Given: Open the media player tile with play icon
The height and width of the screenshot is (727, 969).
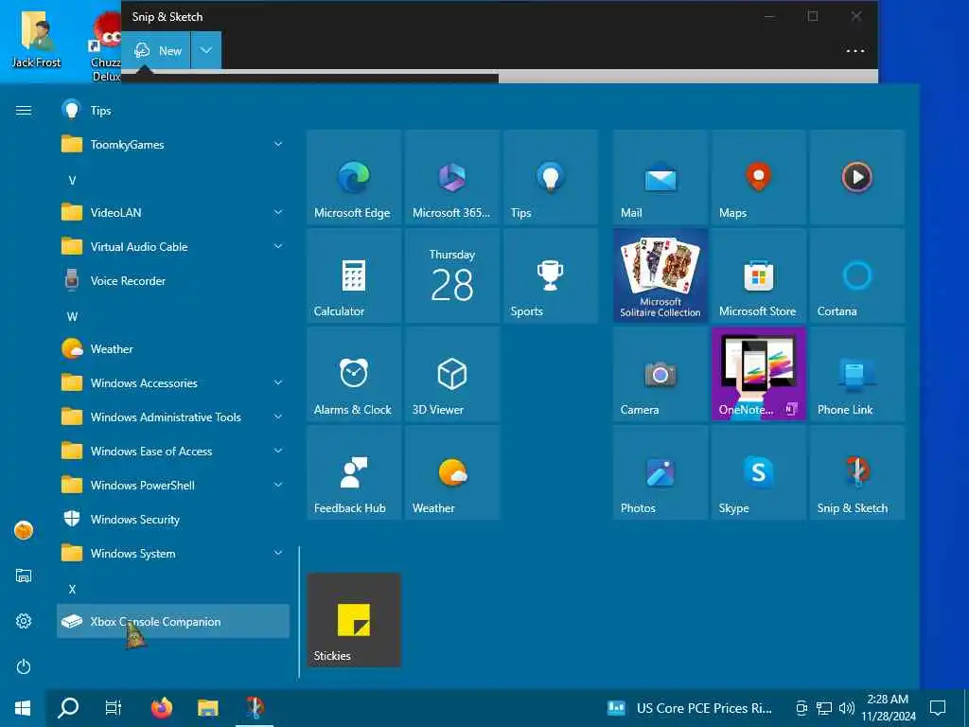Looking at the screenshot, I should 856,177.
